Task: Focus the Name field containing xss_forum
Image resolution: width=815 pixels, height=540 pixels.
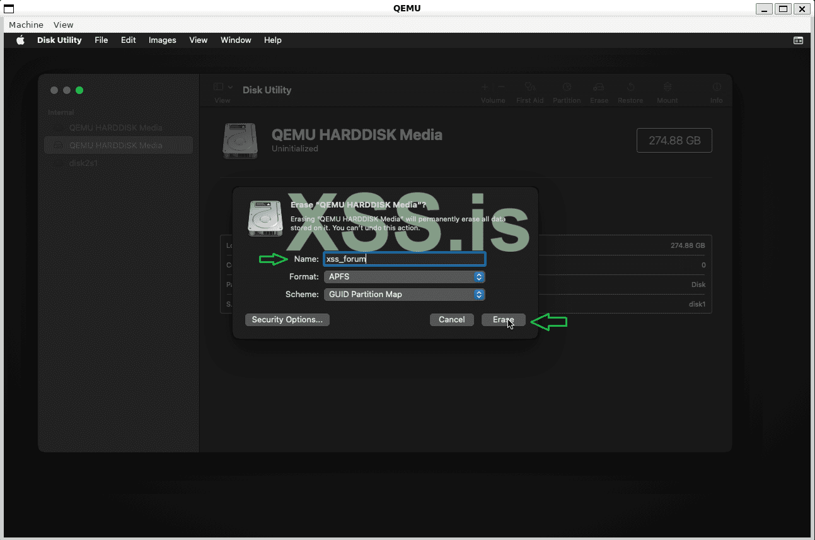Action: (x=404, y=259)
